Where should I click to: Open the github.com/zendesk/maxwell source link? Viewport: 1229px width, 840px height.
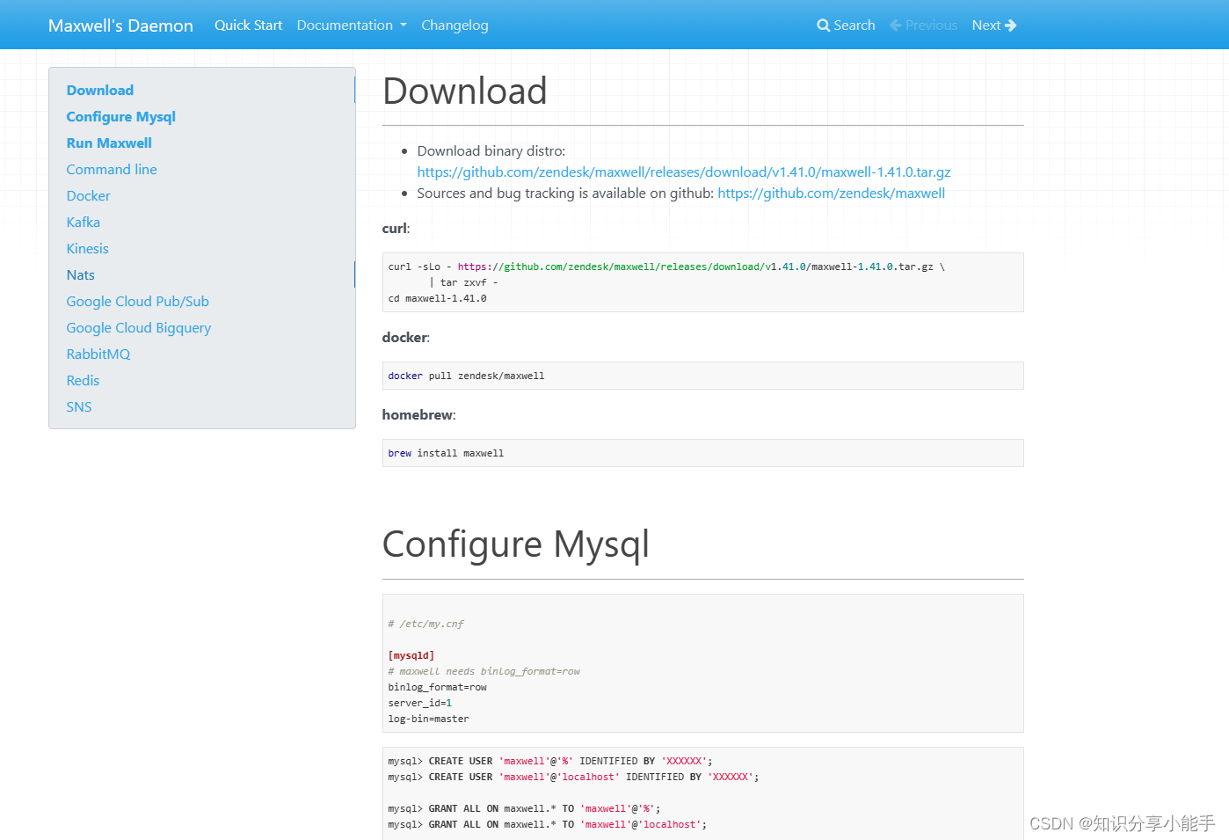(x=832, y=193)
